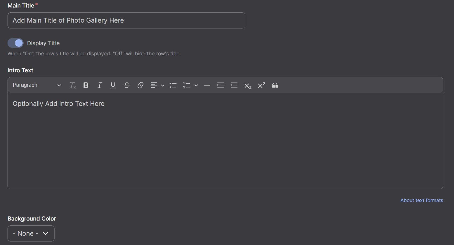
Task: Click the Remove Format icon
Action: point(73,85)
